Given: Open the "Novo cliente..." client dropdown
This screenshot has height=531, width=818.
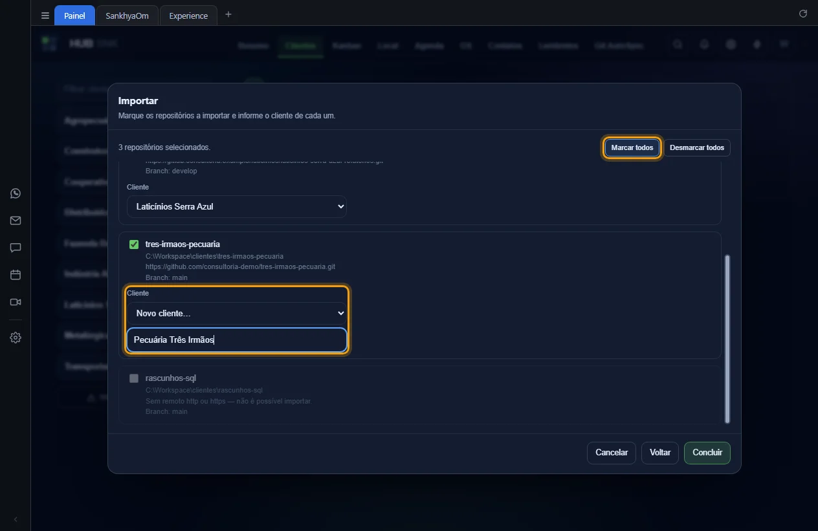Looking at the screenshot, I should pos(237,314).
